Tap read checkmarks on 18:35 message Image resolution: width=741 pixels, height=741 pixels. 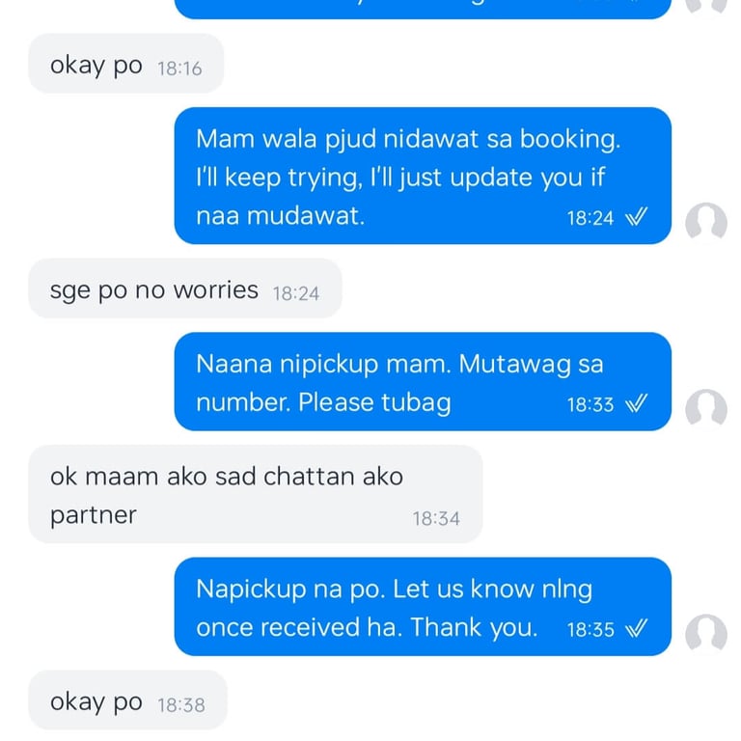click(x=636, y=628)
